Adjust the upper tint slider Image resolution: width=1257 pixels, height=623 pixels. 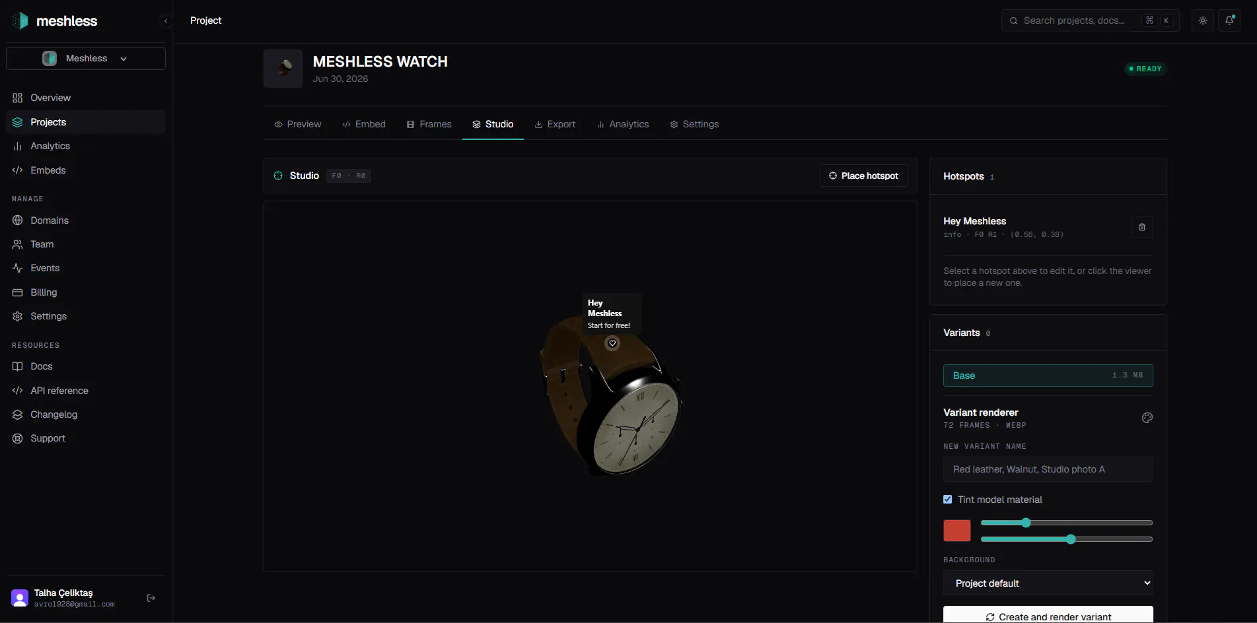click(1067, 523)
